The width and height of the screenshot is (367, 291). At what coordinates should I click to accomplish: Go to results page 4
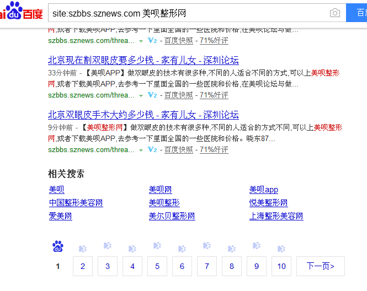132,266
